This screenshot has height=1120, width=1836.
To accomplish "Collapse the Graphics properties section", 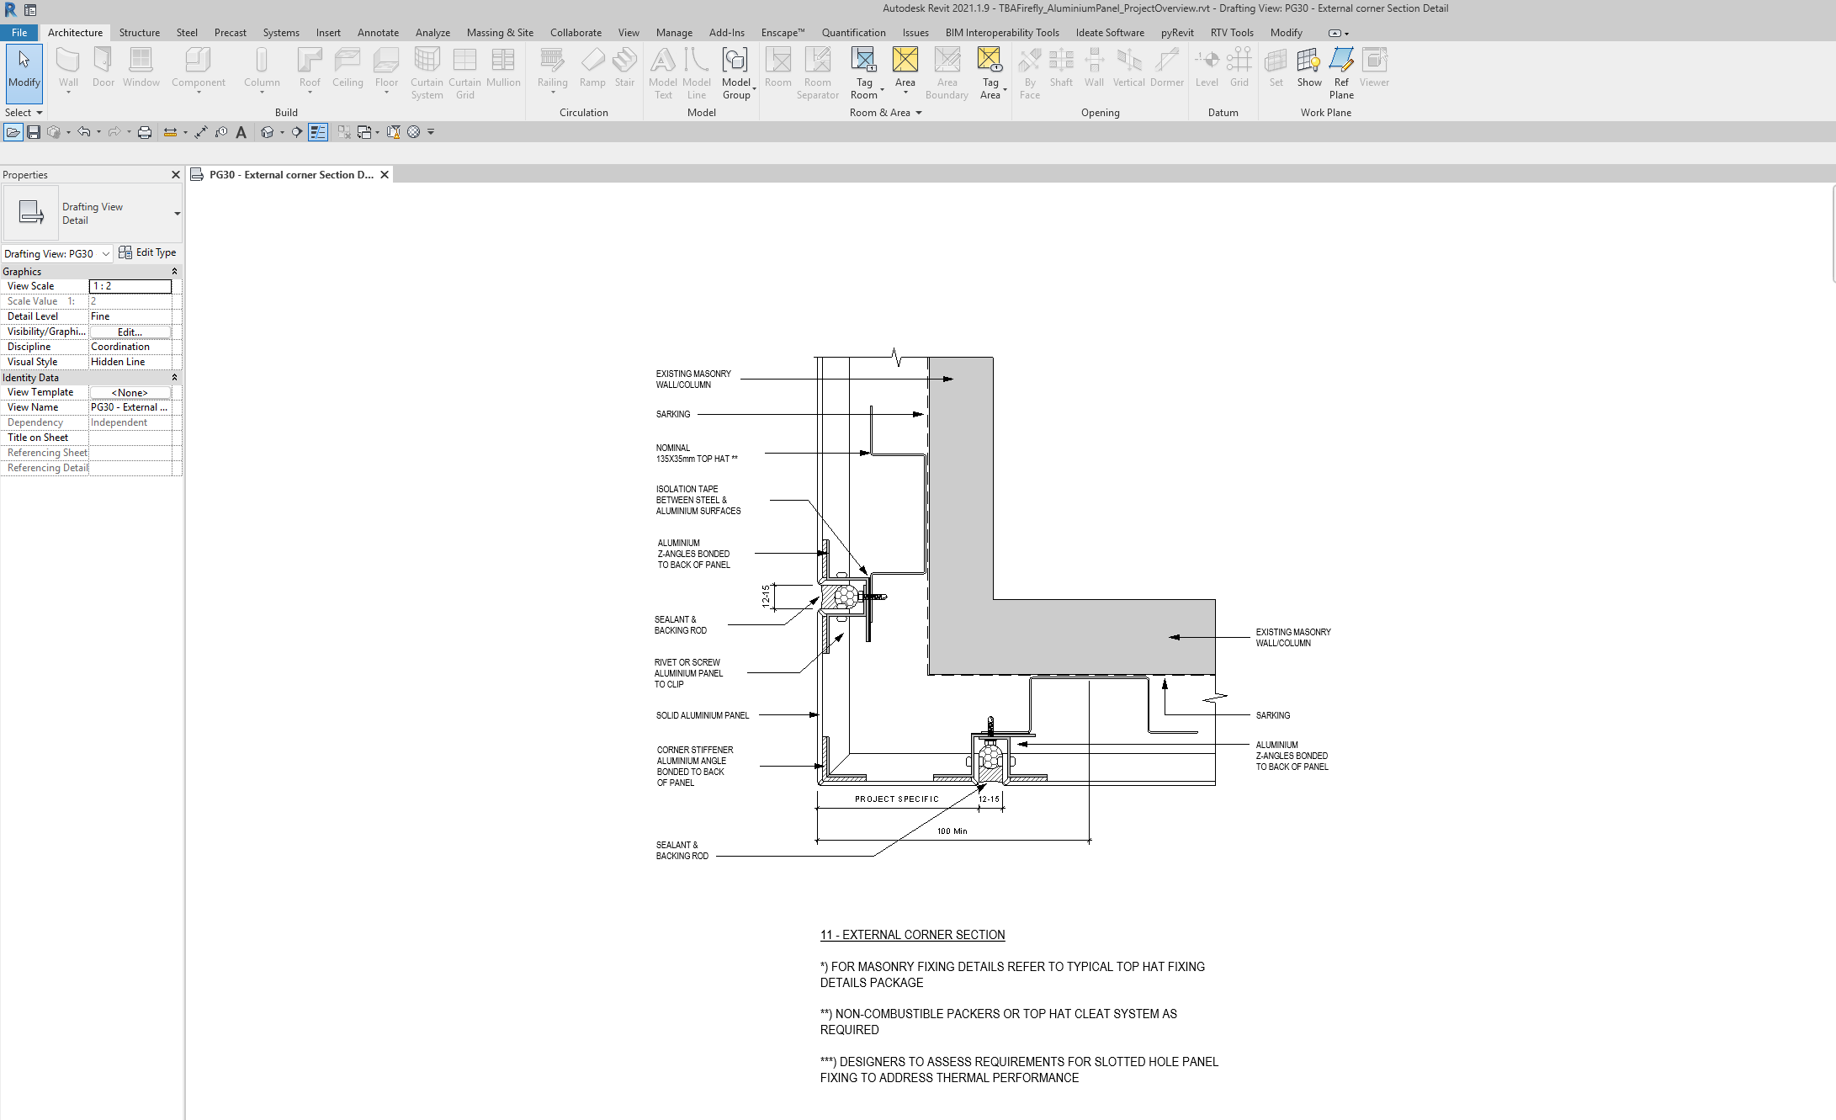I will (x=174, y=272).
